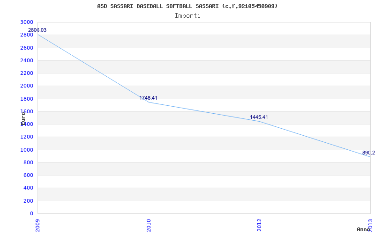The width and height of the screenshot is (375, 234).
Task: Click the 400 y-axis tick label
Action: (x=28, y=188)
